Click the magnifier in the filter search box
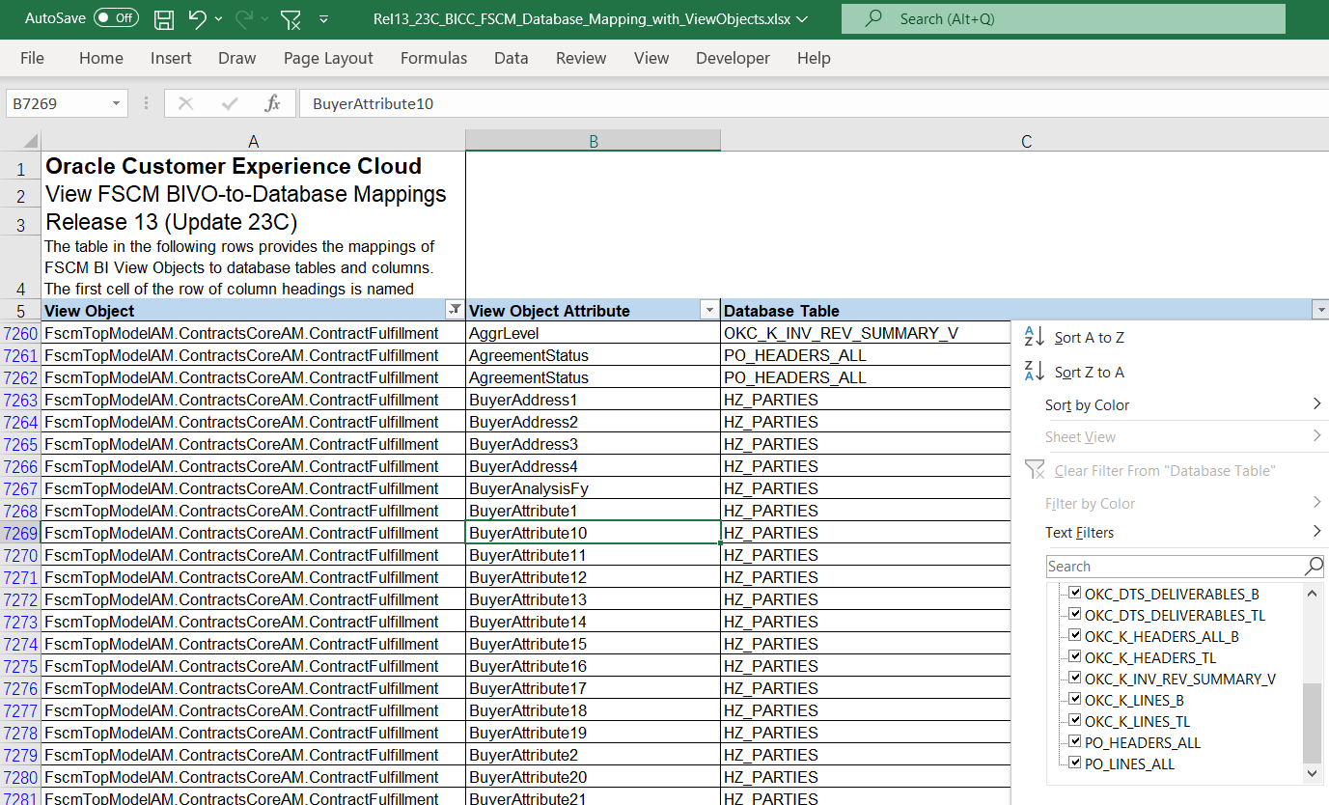 point(1314,566)
